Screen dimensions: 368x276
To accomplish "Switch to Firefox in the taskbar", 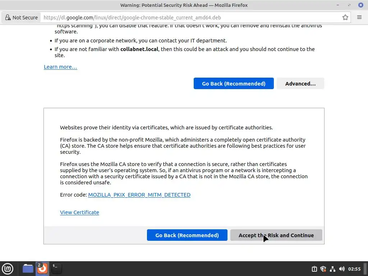I will point(42,268).
